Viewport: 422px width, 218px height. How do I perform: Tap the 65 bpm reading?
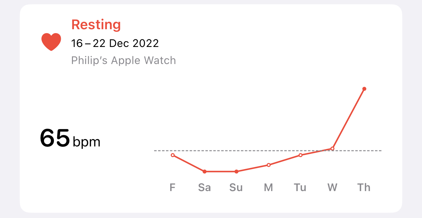pyautogui.click(x=70, y=139)
